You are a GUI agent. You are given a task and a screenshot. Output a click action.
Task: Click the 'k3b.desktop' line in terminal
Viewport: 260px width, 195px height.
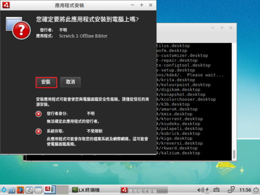click(x=173, y=104)
